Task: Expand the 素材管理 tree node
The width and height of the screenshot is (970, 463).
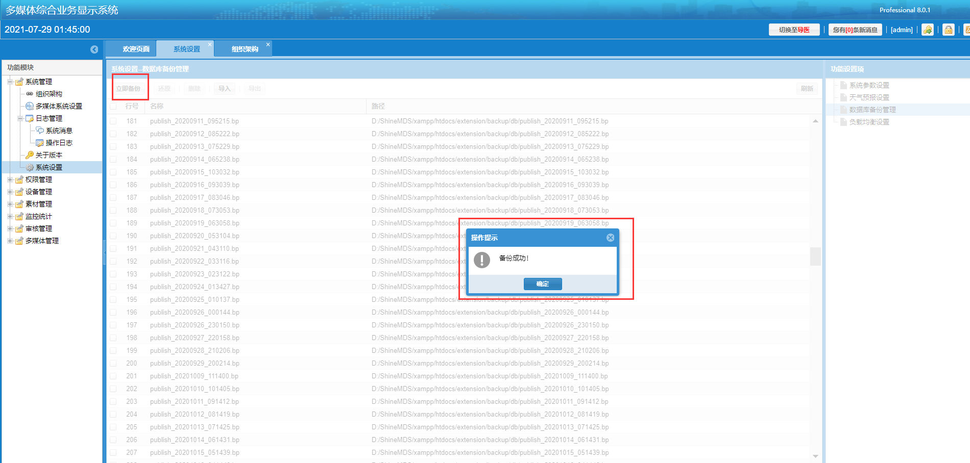Action: click(10, 204)
